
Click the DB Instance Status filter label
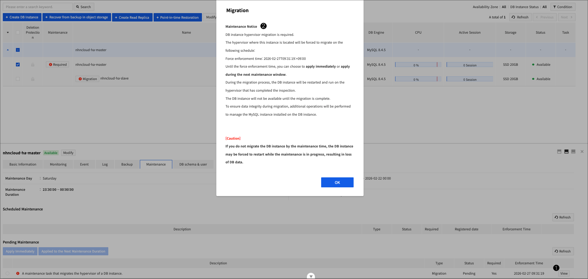point(528,7)
